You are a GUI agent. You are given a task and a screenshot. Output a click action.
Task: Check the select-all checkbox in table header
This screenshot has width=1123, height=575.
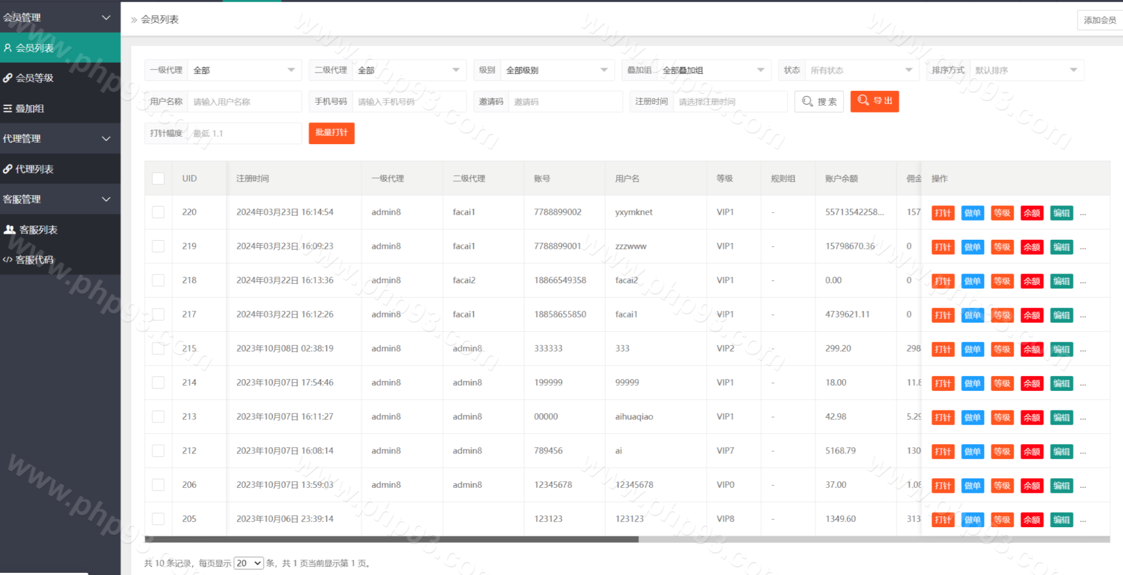[x=158, y=178]
